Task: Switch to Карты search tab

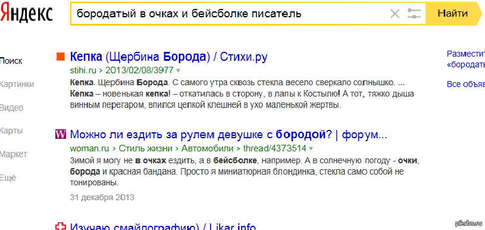Action: click(x=11, y=130)
